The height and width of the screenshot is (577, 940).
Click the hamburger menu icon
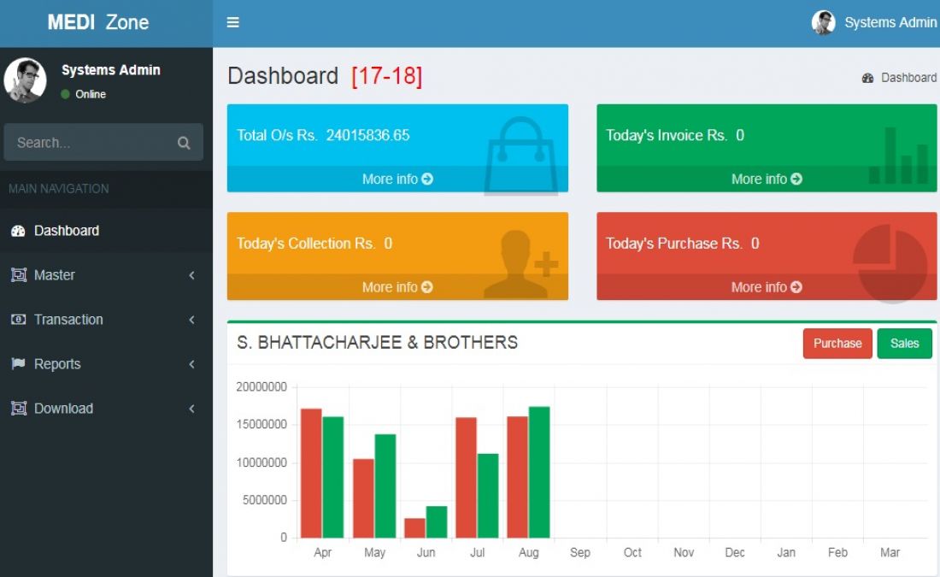[232, 22]
